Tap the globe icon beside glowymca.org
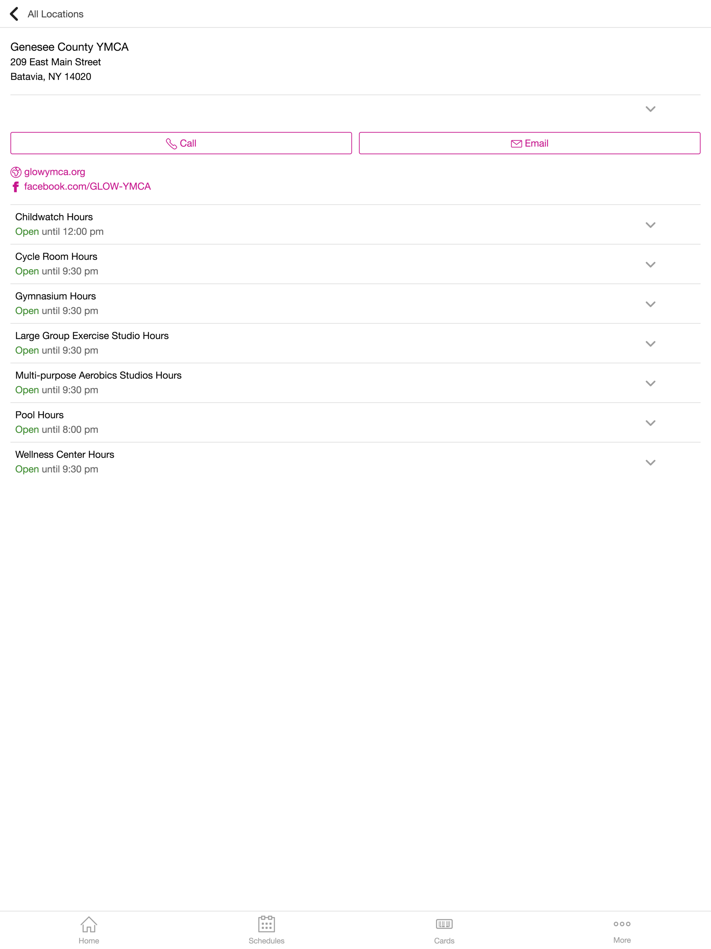The image size is (711, 949). point(16,172)
